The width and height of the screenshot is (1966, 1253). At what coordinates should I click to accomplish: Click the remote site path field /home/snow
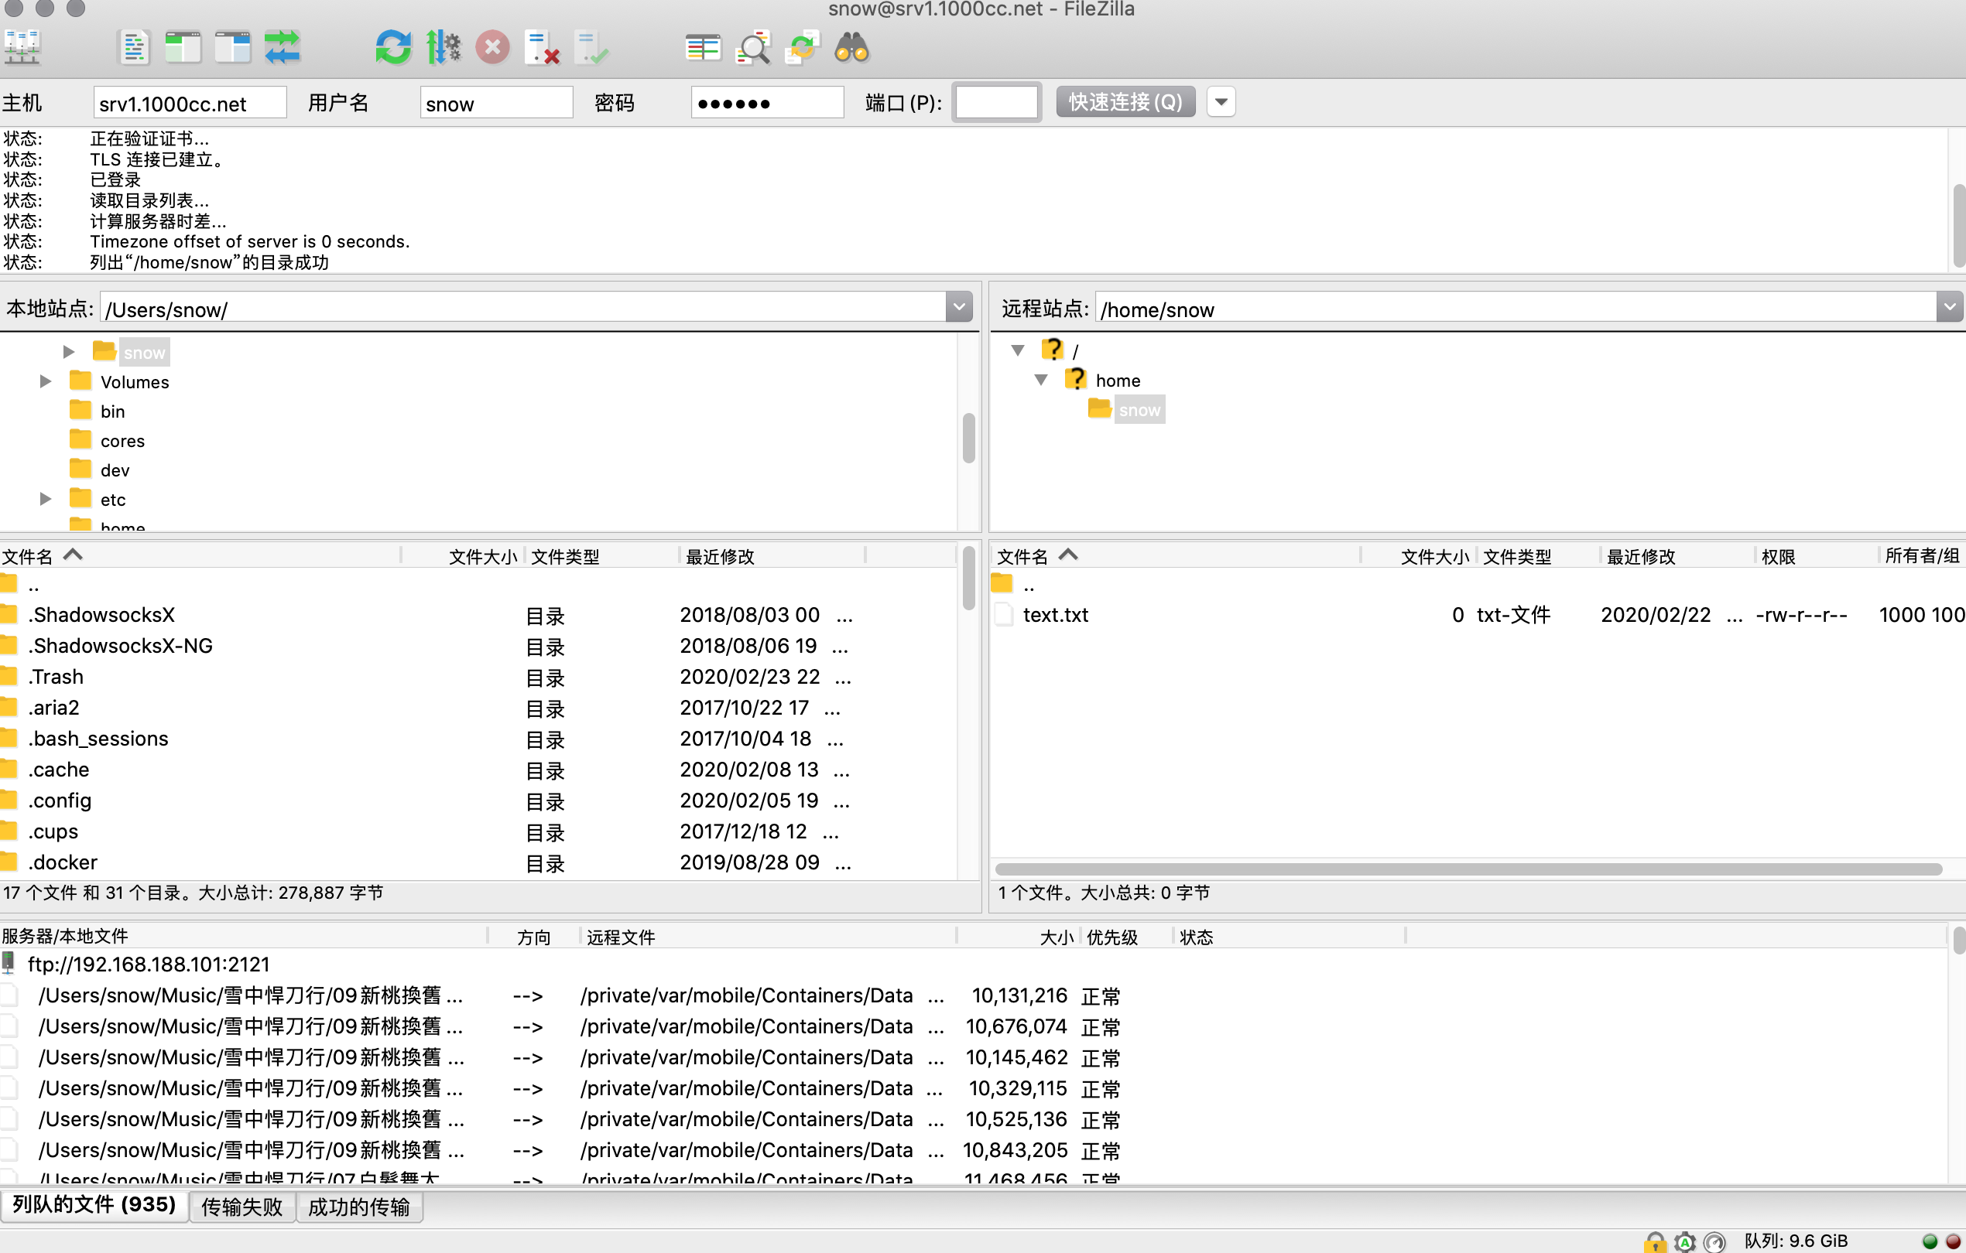1516,309
